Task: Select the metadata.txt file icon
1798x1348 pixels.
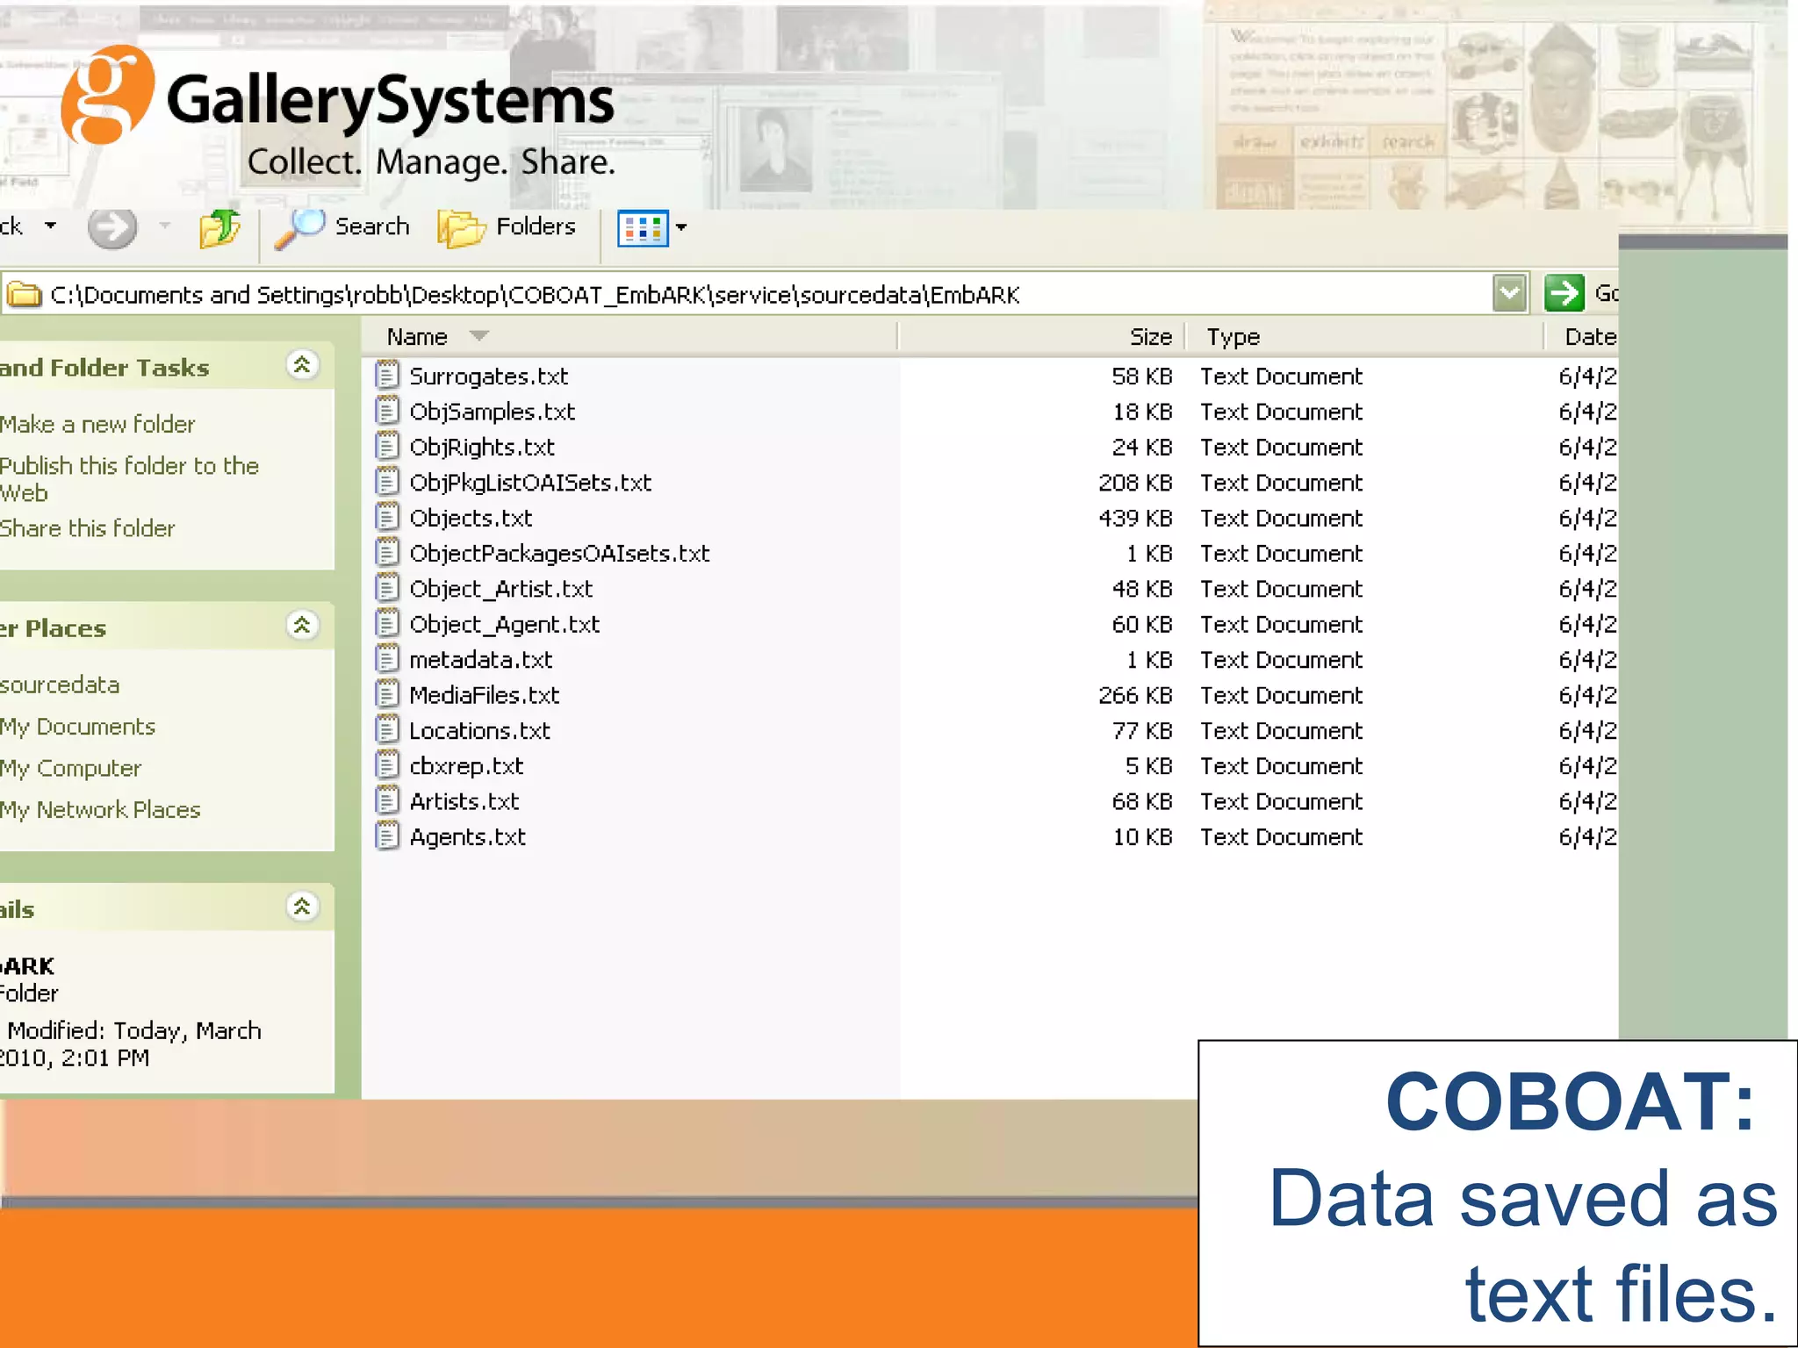Action: [x=387, y=658]
